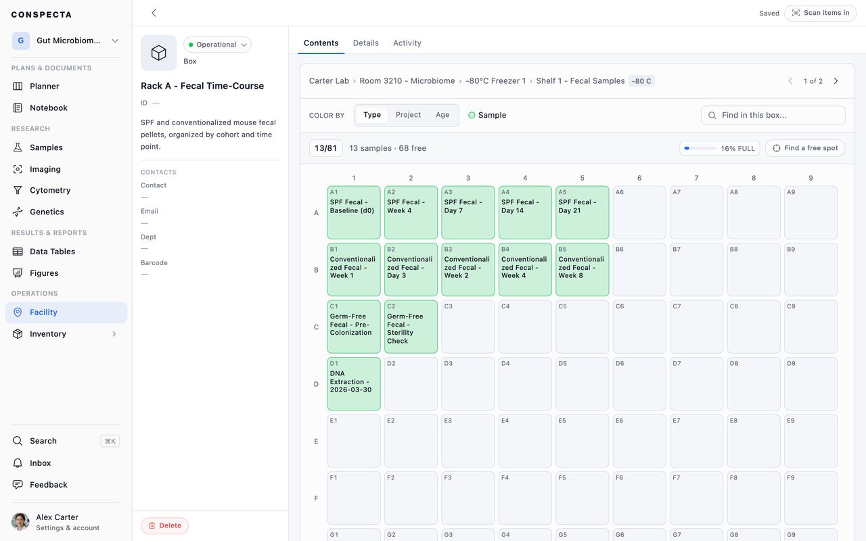The height and width of the screenshot is (541, 866).
Task: Open Samples in the sidebar
Action: [x=66, y=147]
